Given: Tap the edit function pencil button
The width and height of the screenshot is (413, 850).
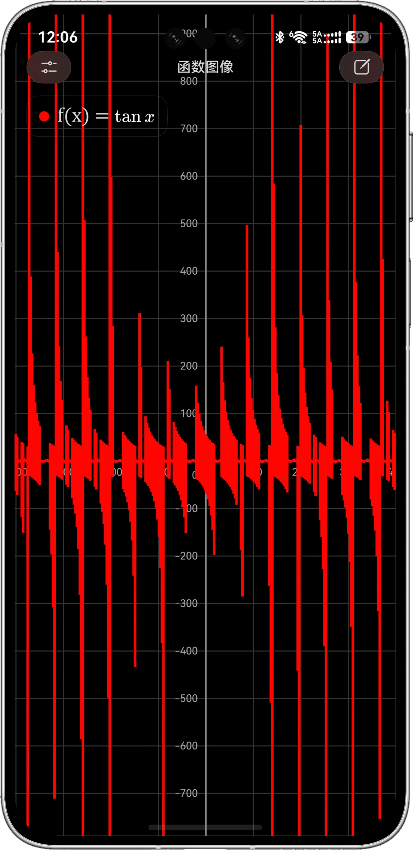Looking at the screenshot, I should coord(362,67).
